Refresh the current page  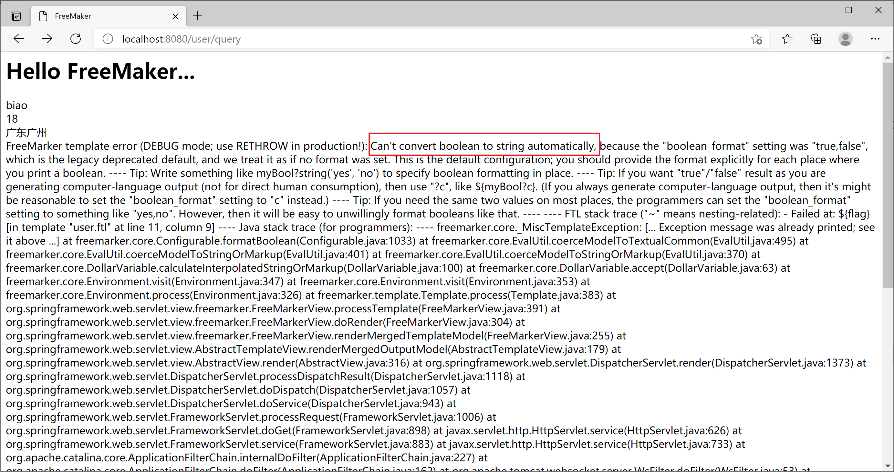76,39
